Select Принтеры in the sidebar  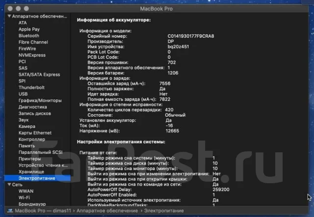click(29, 159)
